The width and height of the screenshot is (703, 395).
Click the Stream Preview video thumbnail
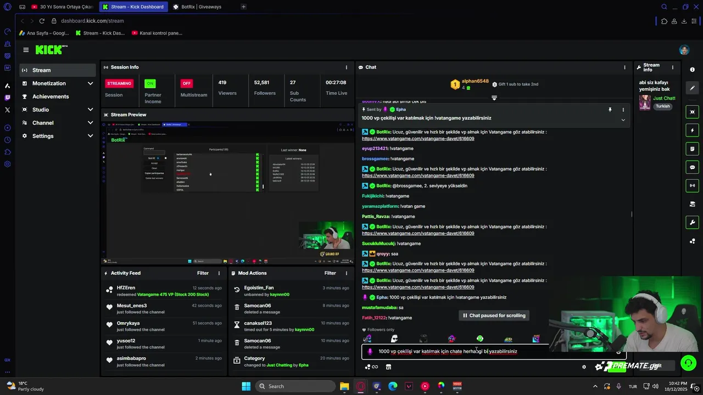(x=227, y=192)
